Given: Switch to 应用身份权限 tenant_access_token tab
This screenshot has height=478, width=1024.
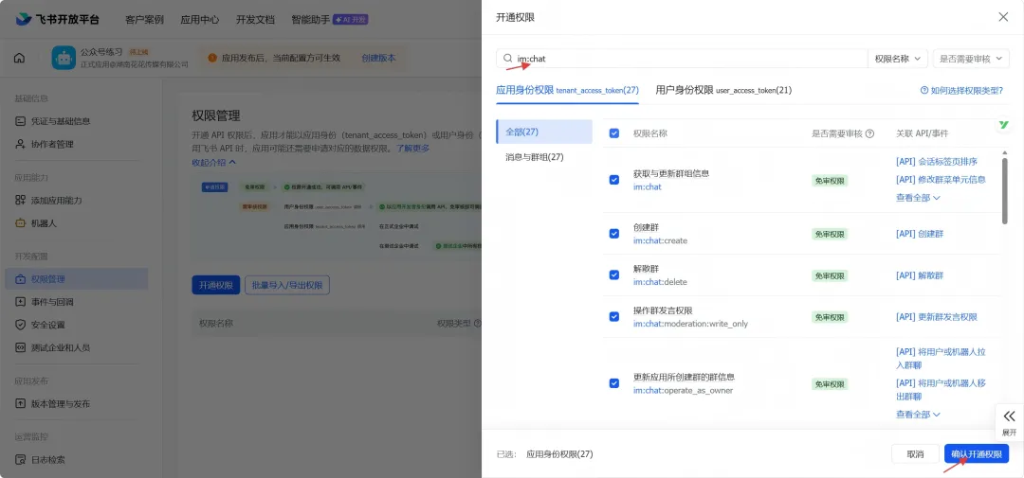Looking at the screenshot, I should coord(567,90).
